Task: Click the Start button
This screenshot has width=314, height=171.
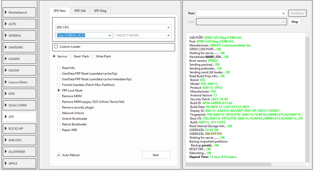Action: [x=156, y=155]
